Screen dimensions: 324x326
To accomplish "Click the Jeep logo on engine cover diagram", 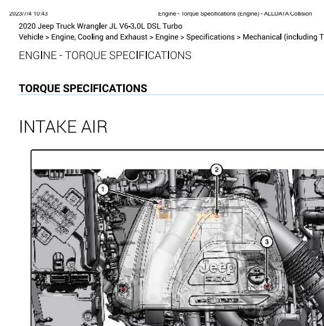I will click(x=217, y=267).
